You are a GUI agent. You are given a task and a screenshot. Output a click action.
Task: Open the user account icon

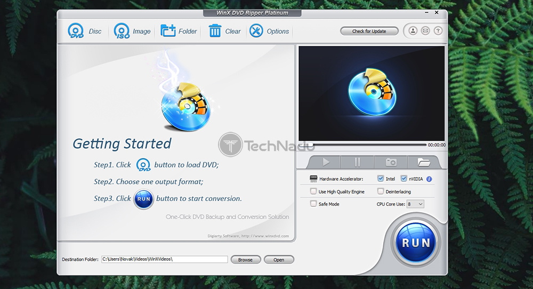point(413,30)
